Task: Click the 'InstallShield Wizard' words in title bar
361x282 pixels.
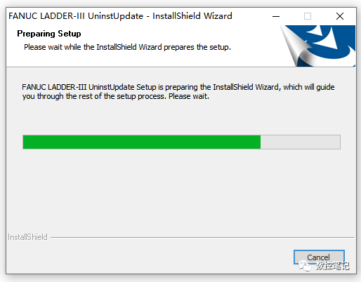Action: [192, 16]
